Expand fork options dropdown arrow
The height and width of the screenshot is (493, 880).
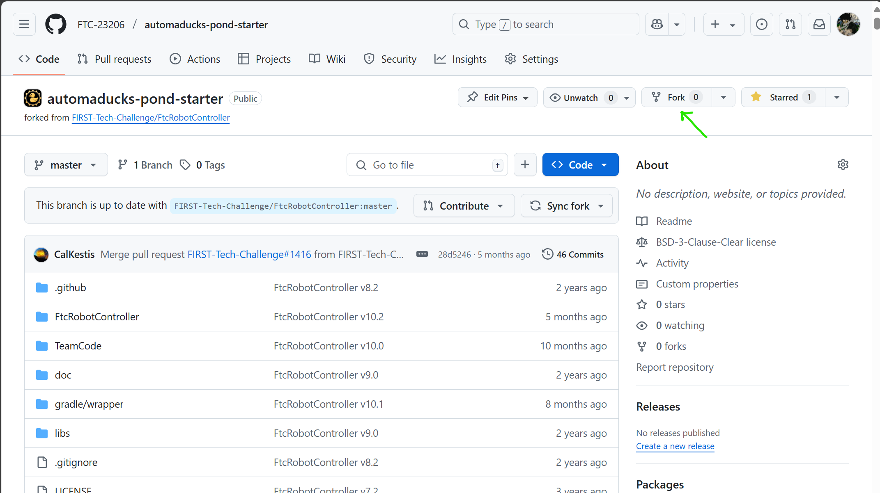tap(724, 98)
